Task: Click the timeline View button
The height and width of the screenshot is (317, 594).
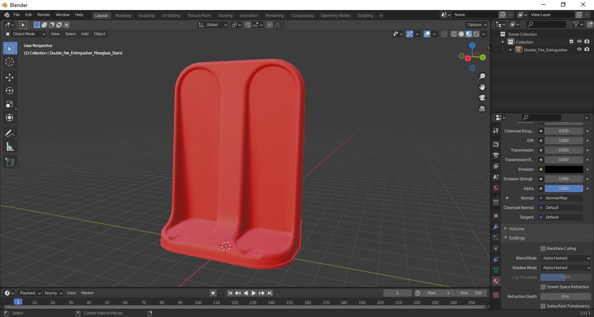Action: click(x=71, y=293)
